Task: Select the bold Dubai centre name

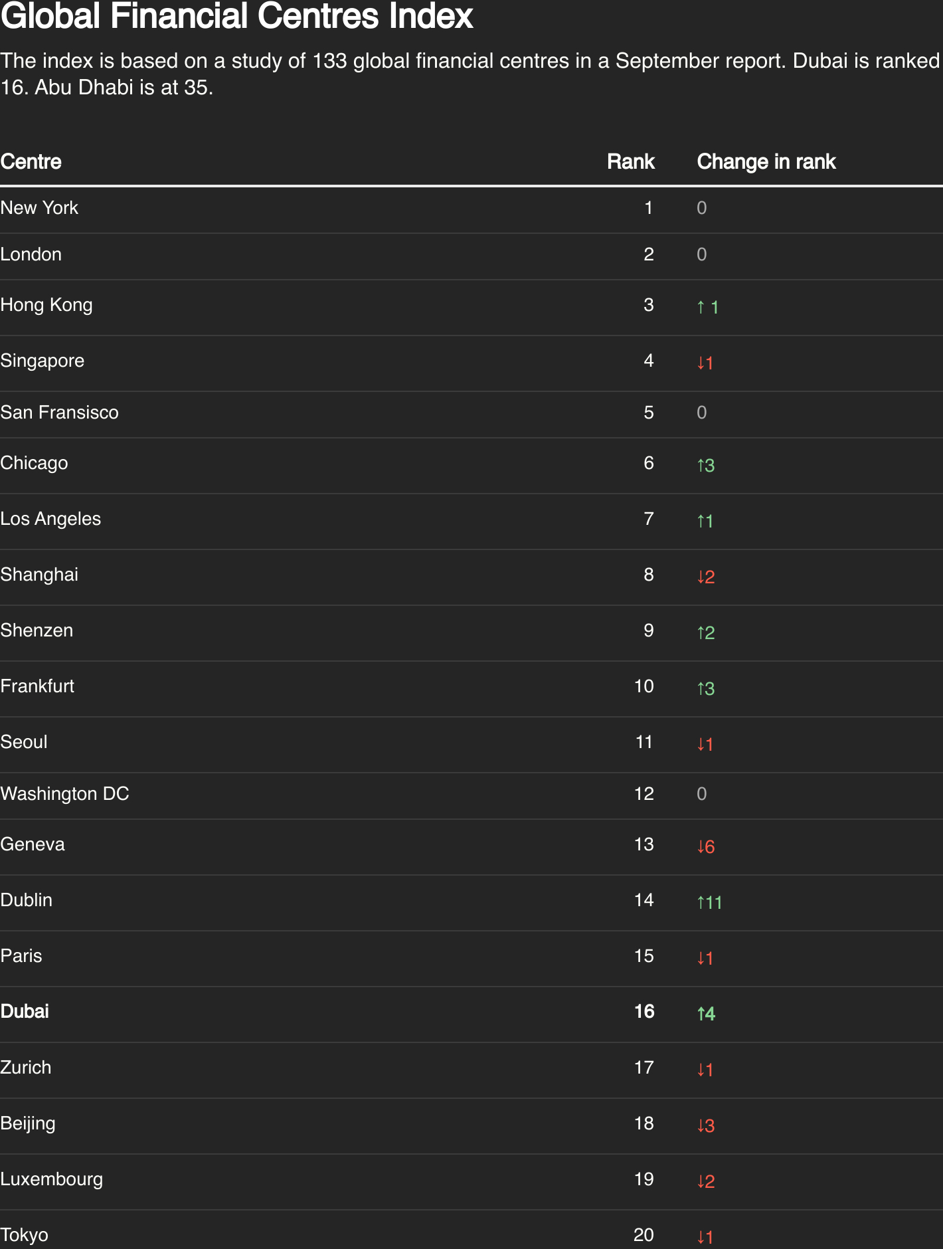Action: 25,1011
